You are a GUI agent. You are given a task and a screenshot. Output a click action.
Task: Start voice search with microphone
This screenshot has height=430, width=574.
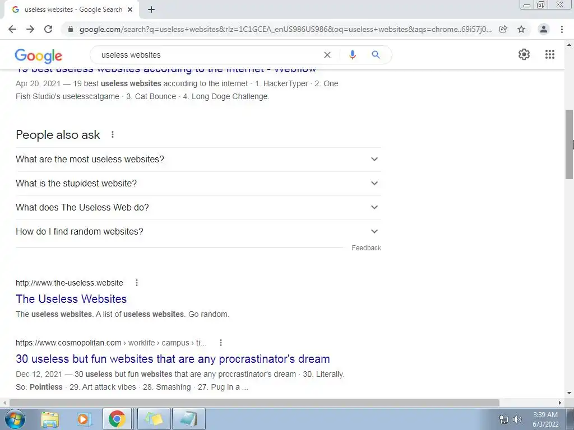click(x=352, y=55)
